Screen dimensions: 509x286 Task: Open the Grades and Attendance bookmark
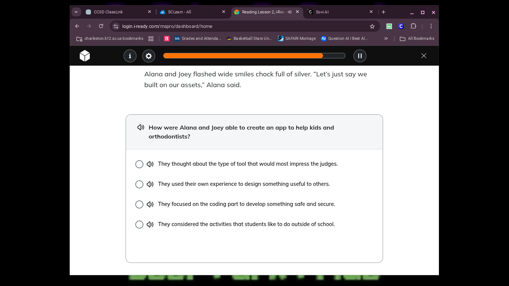(198, 38)
